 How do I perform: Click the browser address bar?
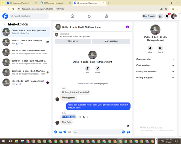(89, 9)
